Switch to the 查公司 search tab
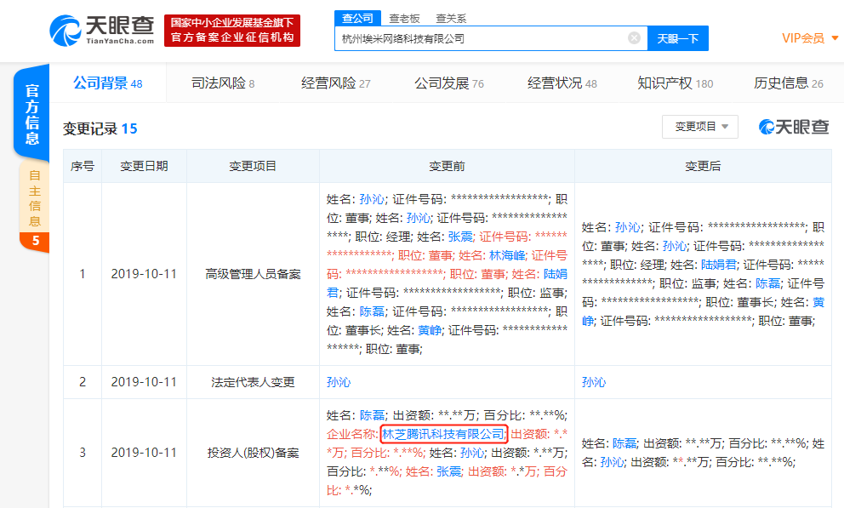This screenshot has width=844, height=508. (357, 19)
